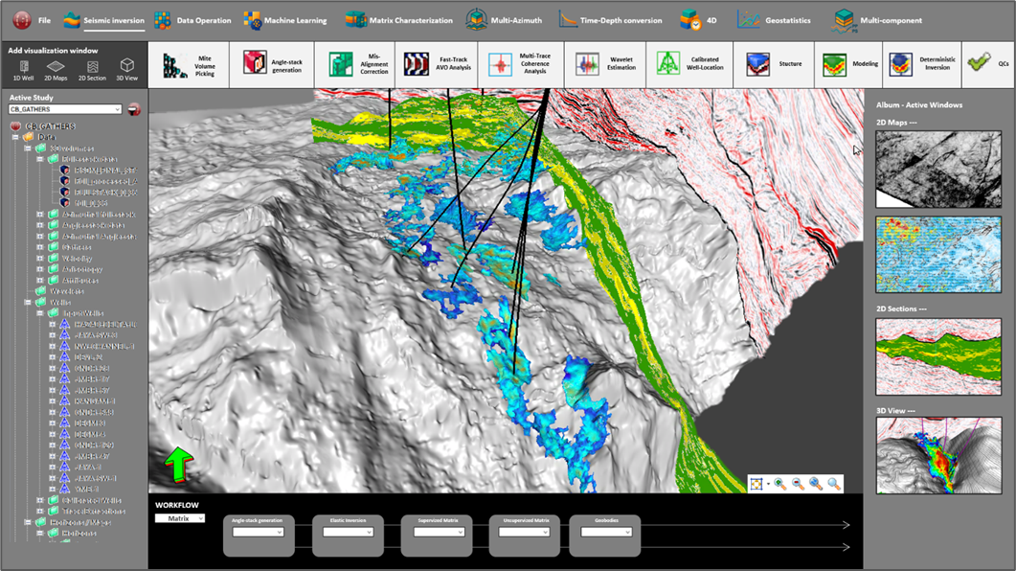Select CB_GATHERS root node in tree
Screen dimensions: 1016x571
click(50, 126)
